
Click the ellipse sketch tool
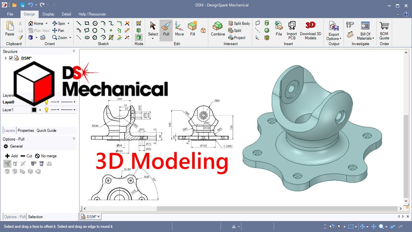pos(87,37)
